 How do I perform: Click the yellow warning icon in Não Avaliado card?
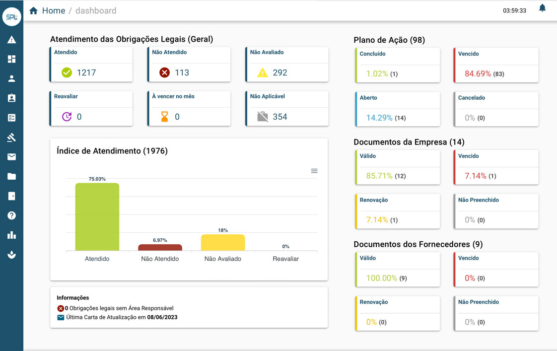pyautogui.click(x=262, y=72)
